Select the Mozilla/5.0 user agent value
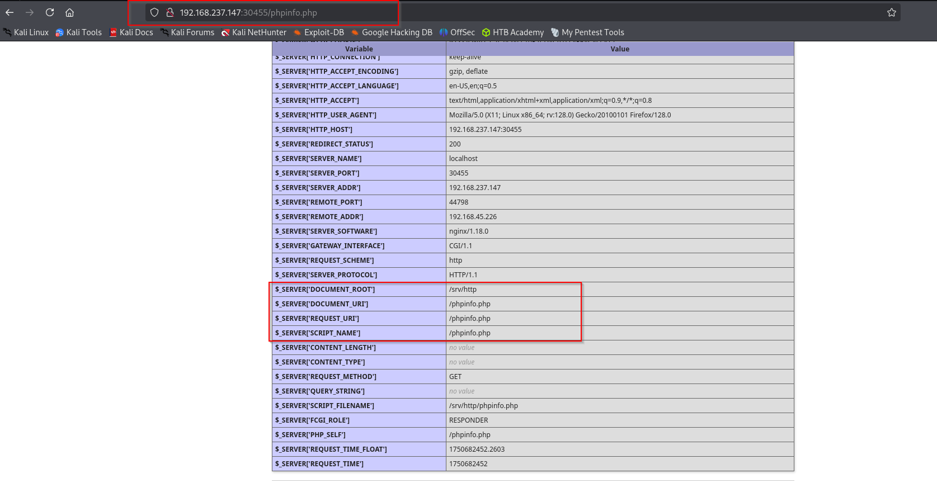Screen dimensions: 937x483 point(560,115)
